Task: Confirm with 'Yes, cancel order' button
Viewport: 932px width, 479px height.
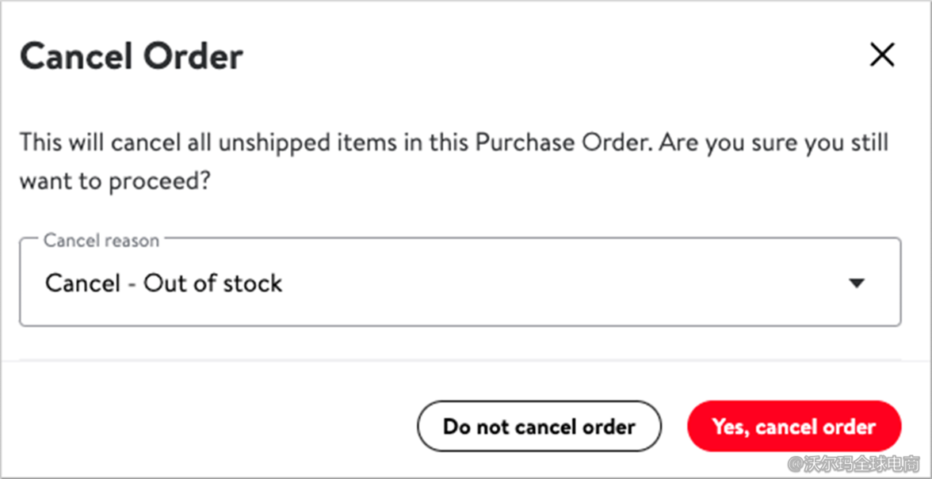Action: (x=794, y=427)
